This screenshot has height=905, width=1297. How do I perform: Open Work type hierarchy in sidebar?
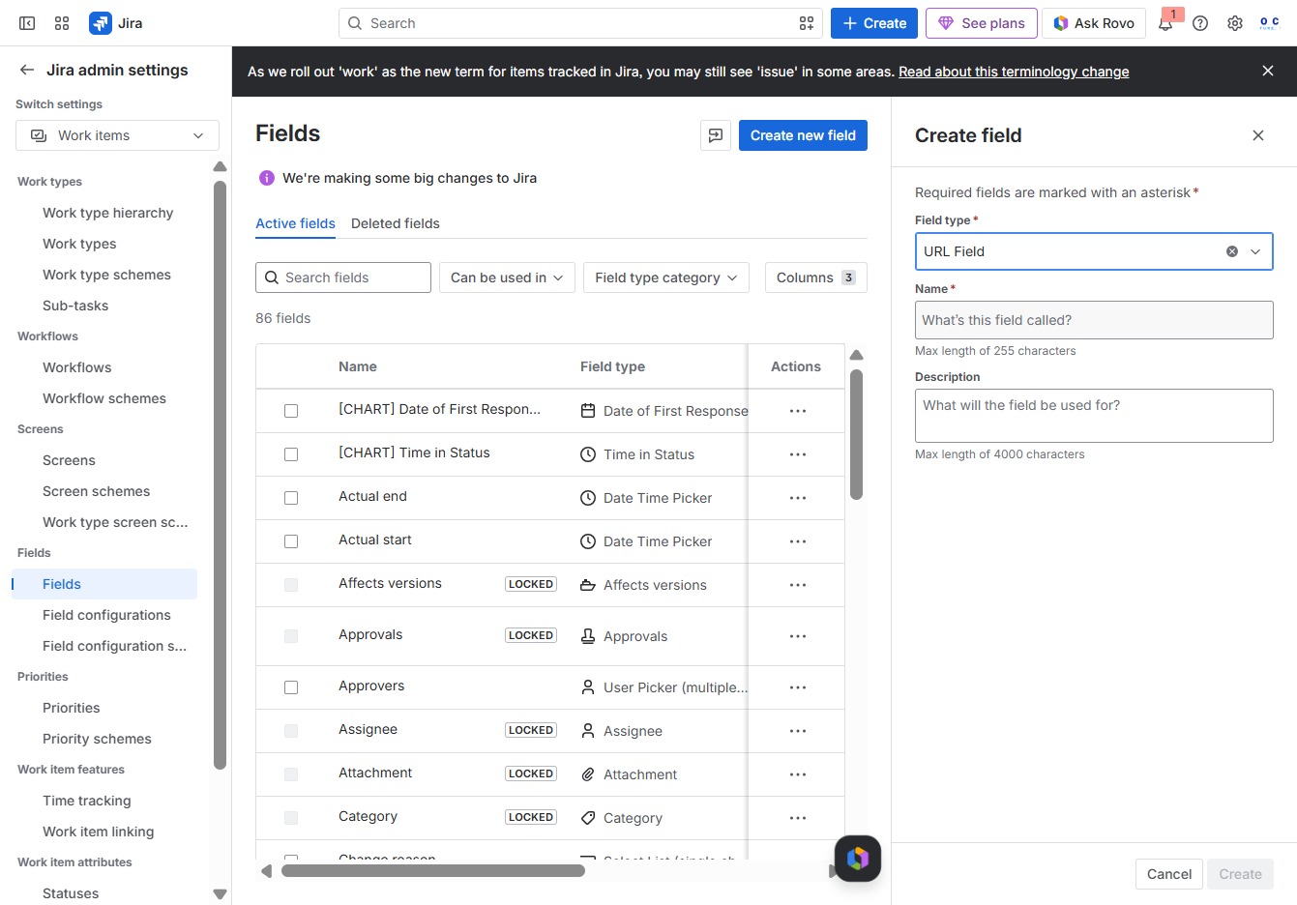(107, 213)
